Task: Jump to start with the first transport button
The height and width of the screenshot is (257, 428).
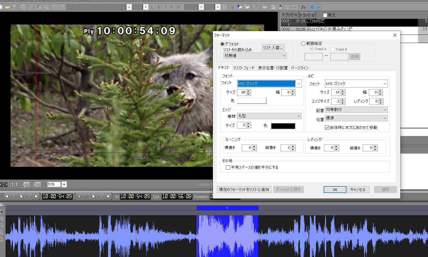Action: (x=7, y=196)
